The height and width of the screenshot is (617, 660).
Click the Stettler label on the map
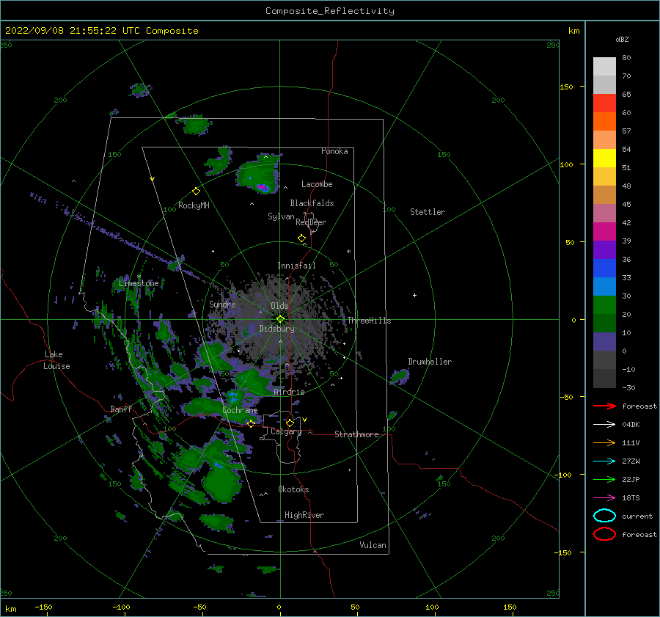(428, 212)
